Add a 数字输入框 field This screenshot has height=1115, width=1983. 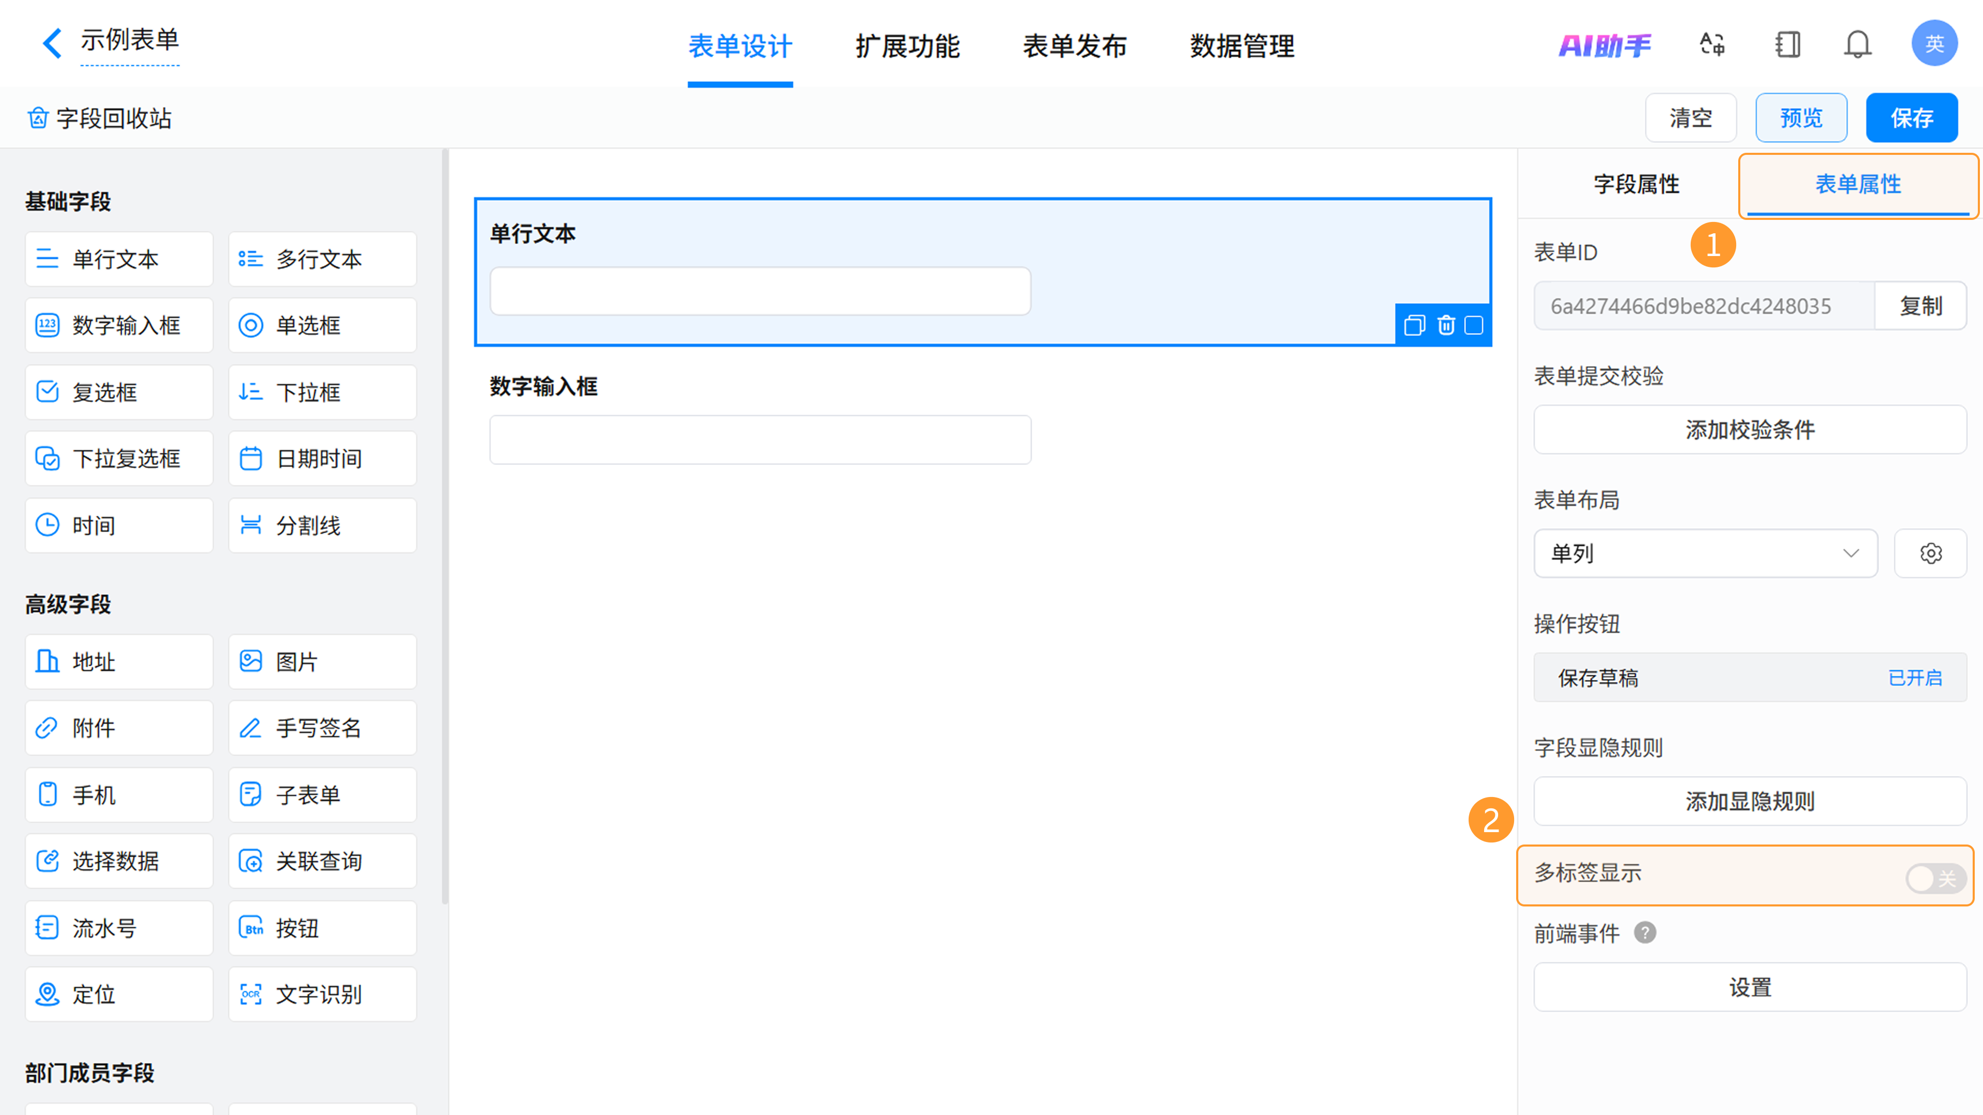click(x=119, y=326)
